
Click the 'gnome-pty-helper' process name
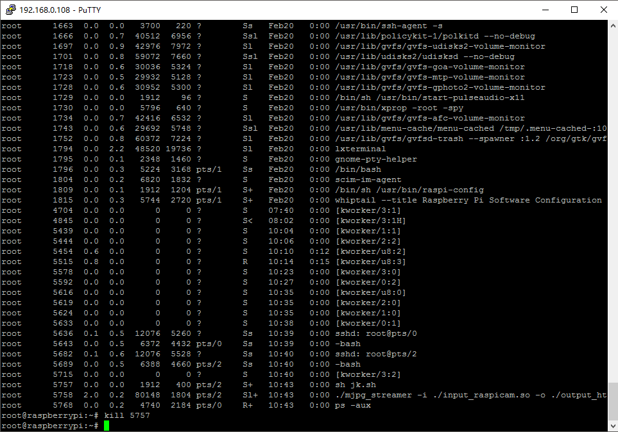pyautogui.click(x=376, y=159)
